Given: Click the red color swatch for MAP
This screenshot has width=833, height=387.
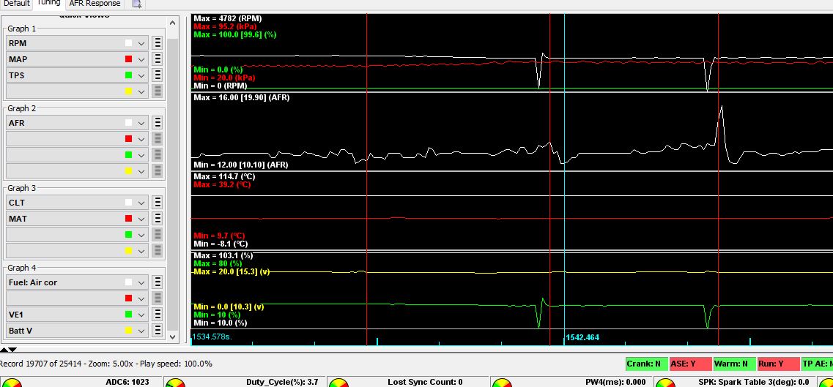Looking at the screenshot, I should [128, 59].
